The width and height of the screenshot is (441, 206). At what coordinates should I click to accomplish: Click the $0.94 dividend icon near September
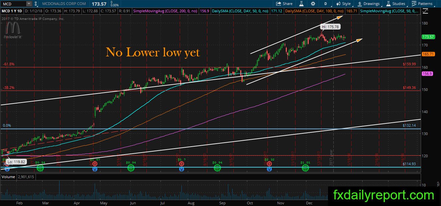(217, 168)
